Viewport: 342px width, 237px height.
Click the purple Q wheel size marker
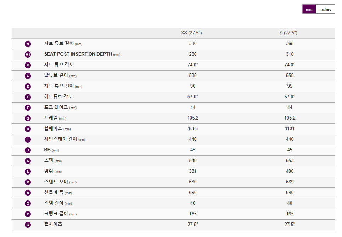(28, 225)
